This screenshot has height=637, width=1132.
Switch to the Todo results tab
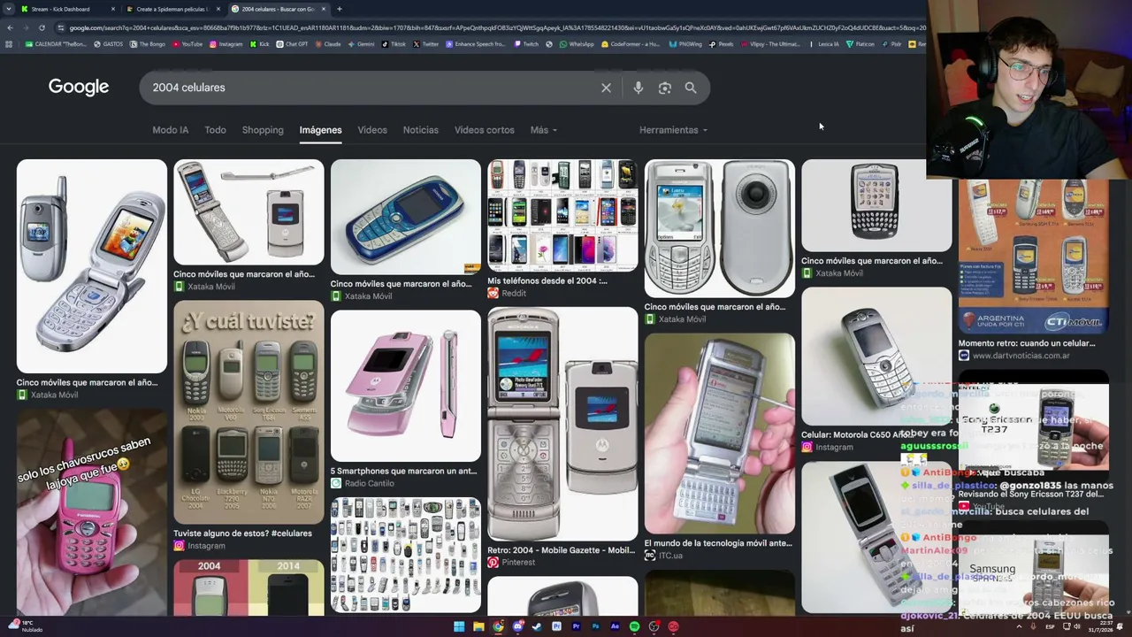216,130
